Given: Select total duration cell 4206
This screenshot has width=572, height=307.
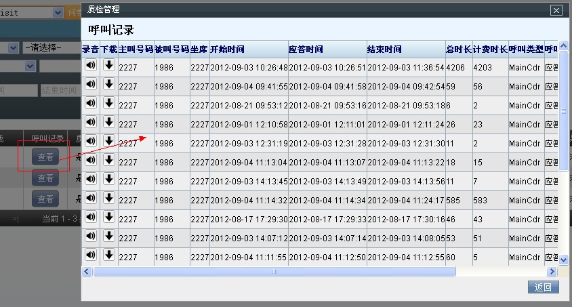Looking at the screenshot, I should (459, 68).
